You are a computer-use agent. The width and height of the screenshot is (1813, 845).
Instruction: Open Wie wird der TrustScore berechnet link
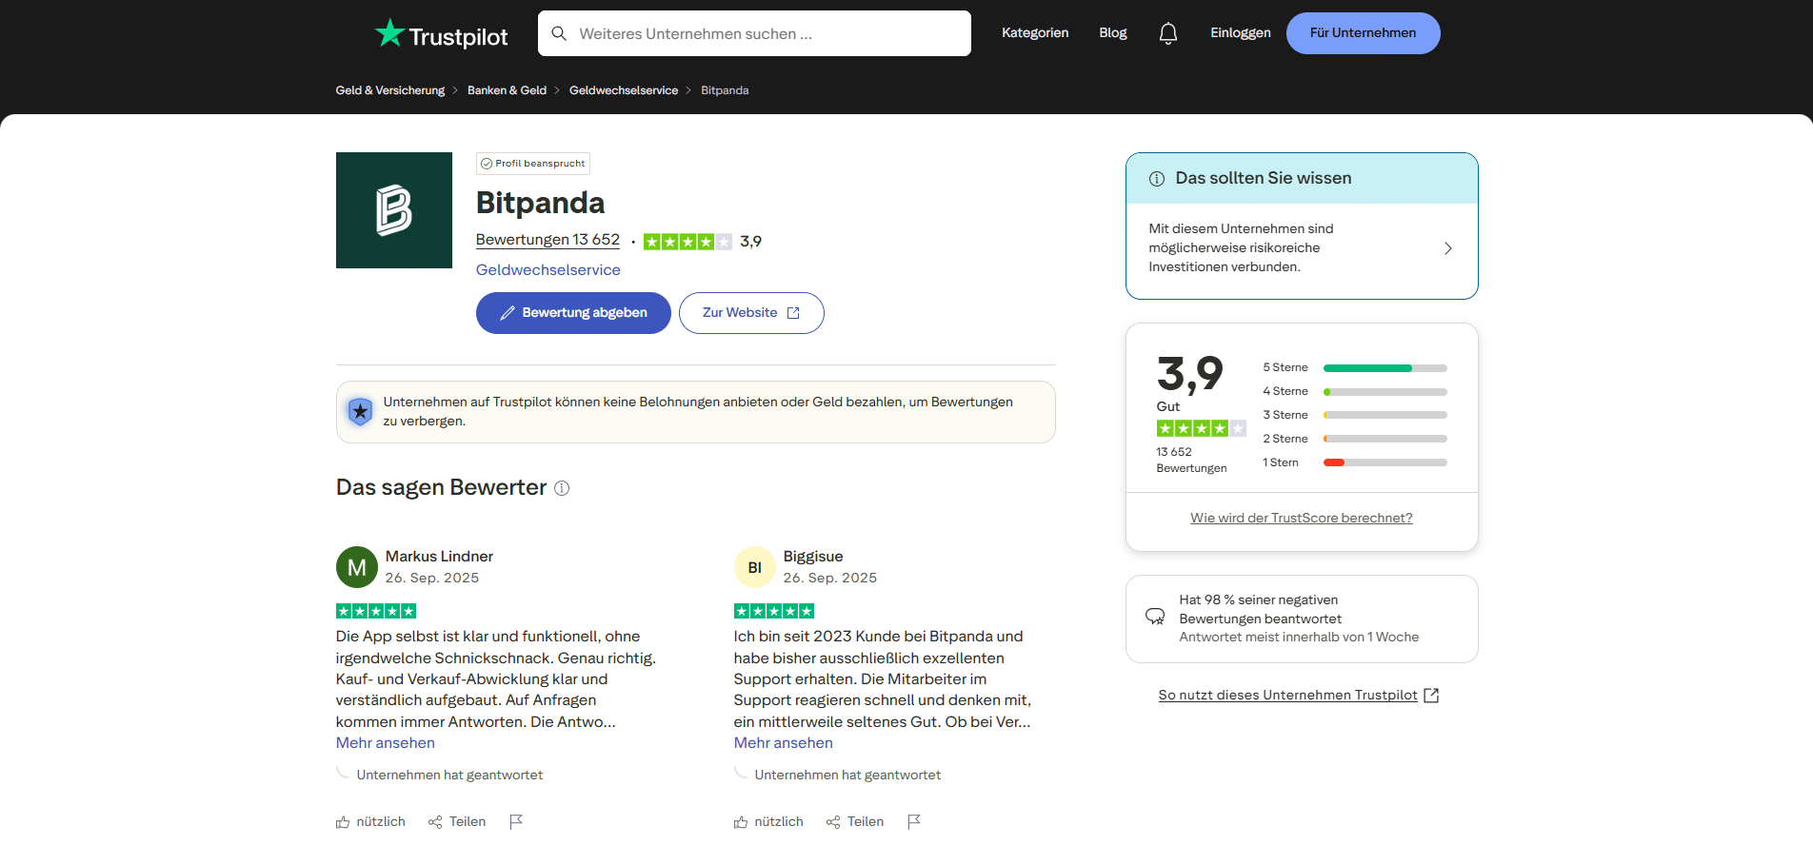point(1302,519)
